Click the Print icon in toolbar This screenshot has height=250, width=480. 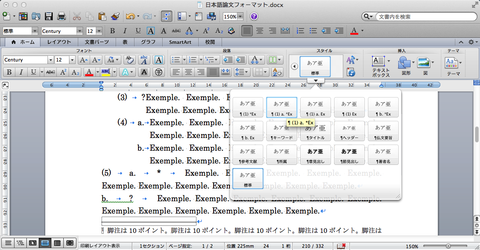[x=62, y=16]
